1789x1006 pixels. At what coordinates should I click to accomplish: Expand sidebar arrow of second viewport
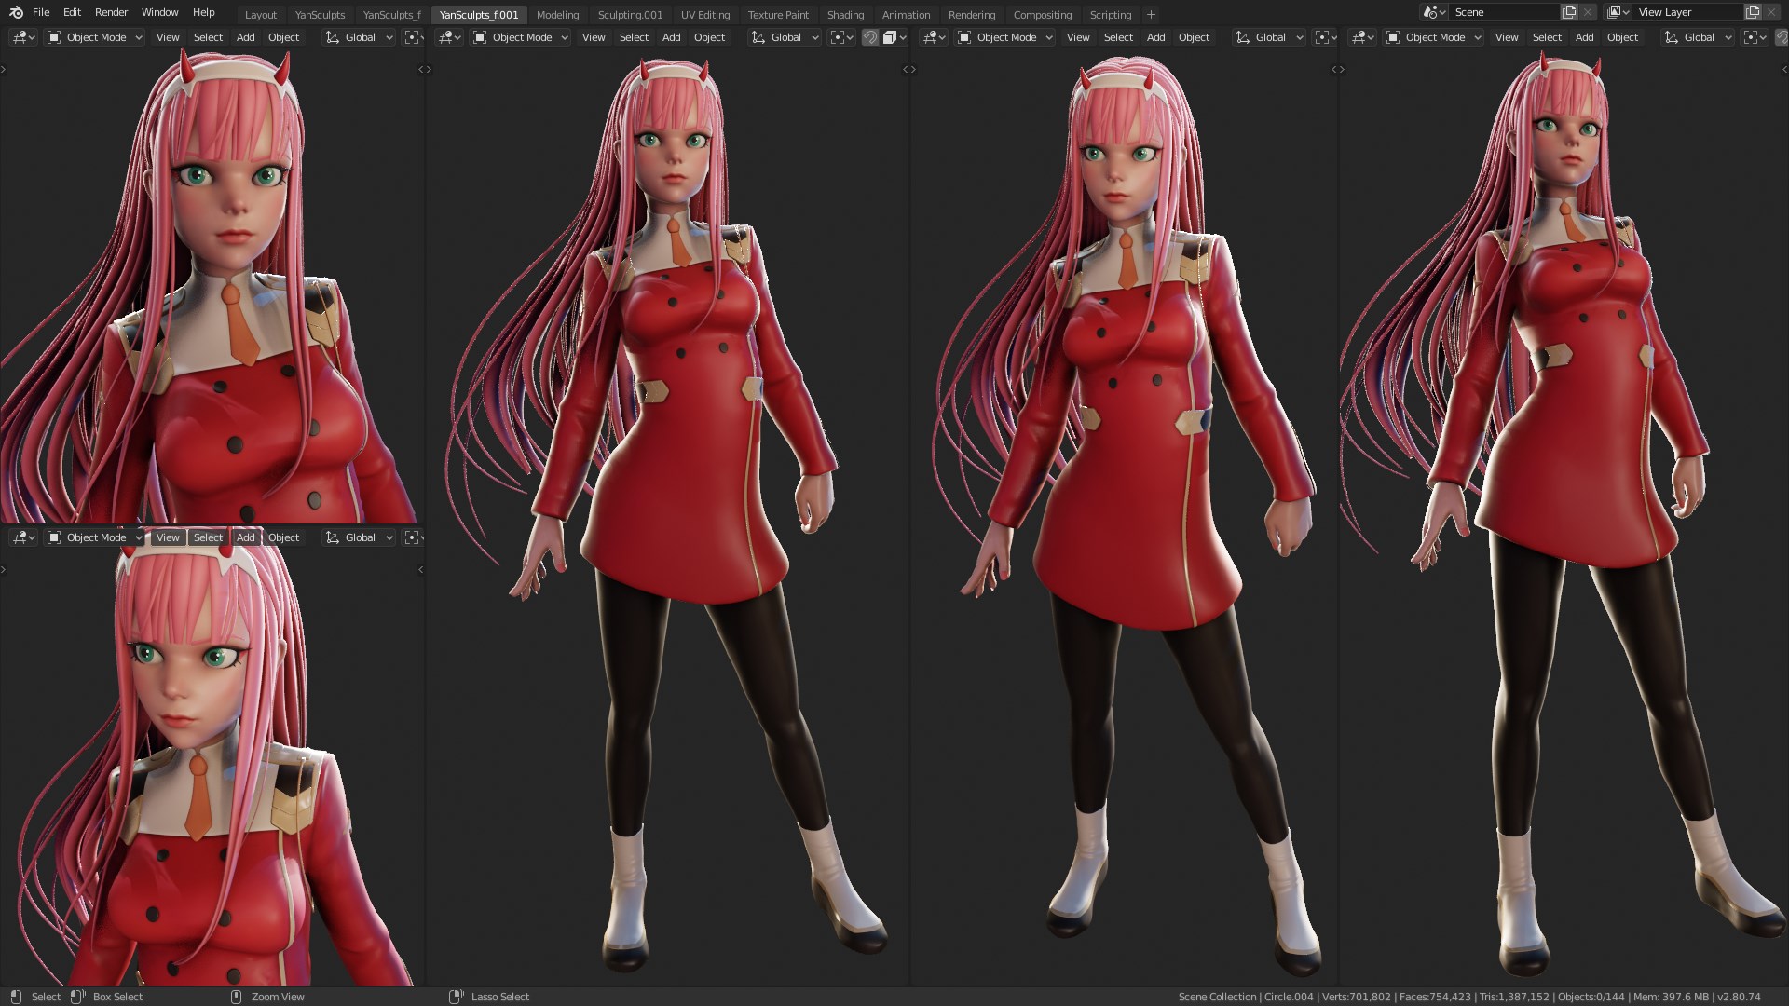pyautogui.click(x=905, y=70)
